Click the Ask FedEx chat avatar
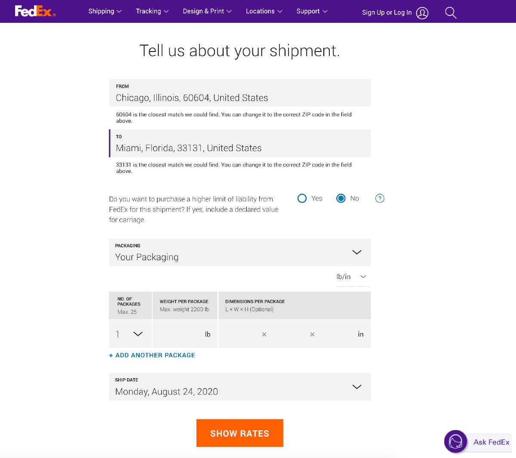This screenshot has width=516, height=458. coord(455,441)
